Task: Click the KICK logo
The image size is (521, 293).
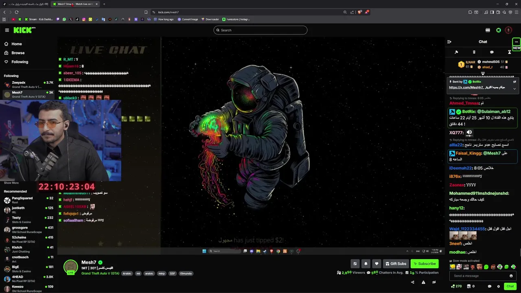Action: tap(24, 30)
